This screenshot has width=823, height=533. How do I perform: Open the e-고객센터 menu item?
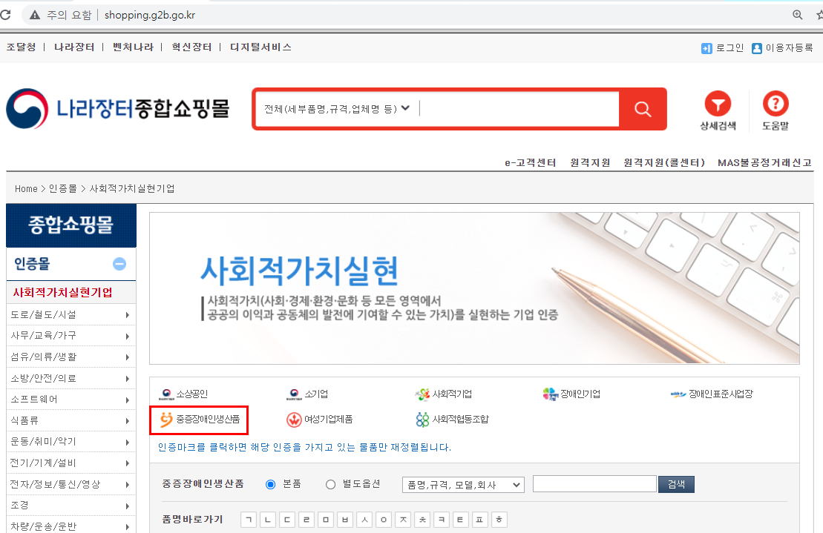(530, 162)
